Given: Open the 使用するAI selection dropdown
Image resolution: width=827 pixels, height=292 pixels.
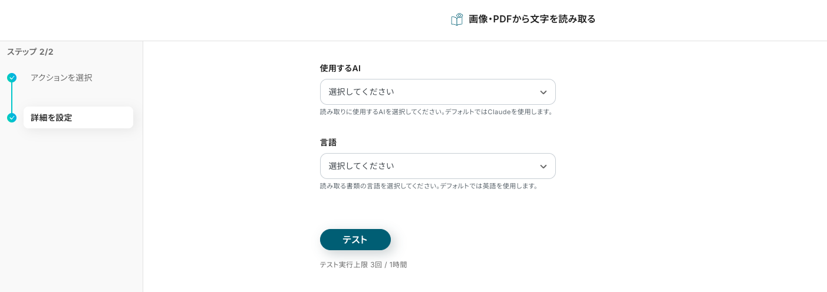Looking at the screenshot, I should click(437, 92).
